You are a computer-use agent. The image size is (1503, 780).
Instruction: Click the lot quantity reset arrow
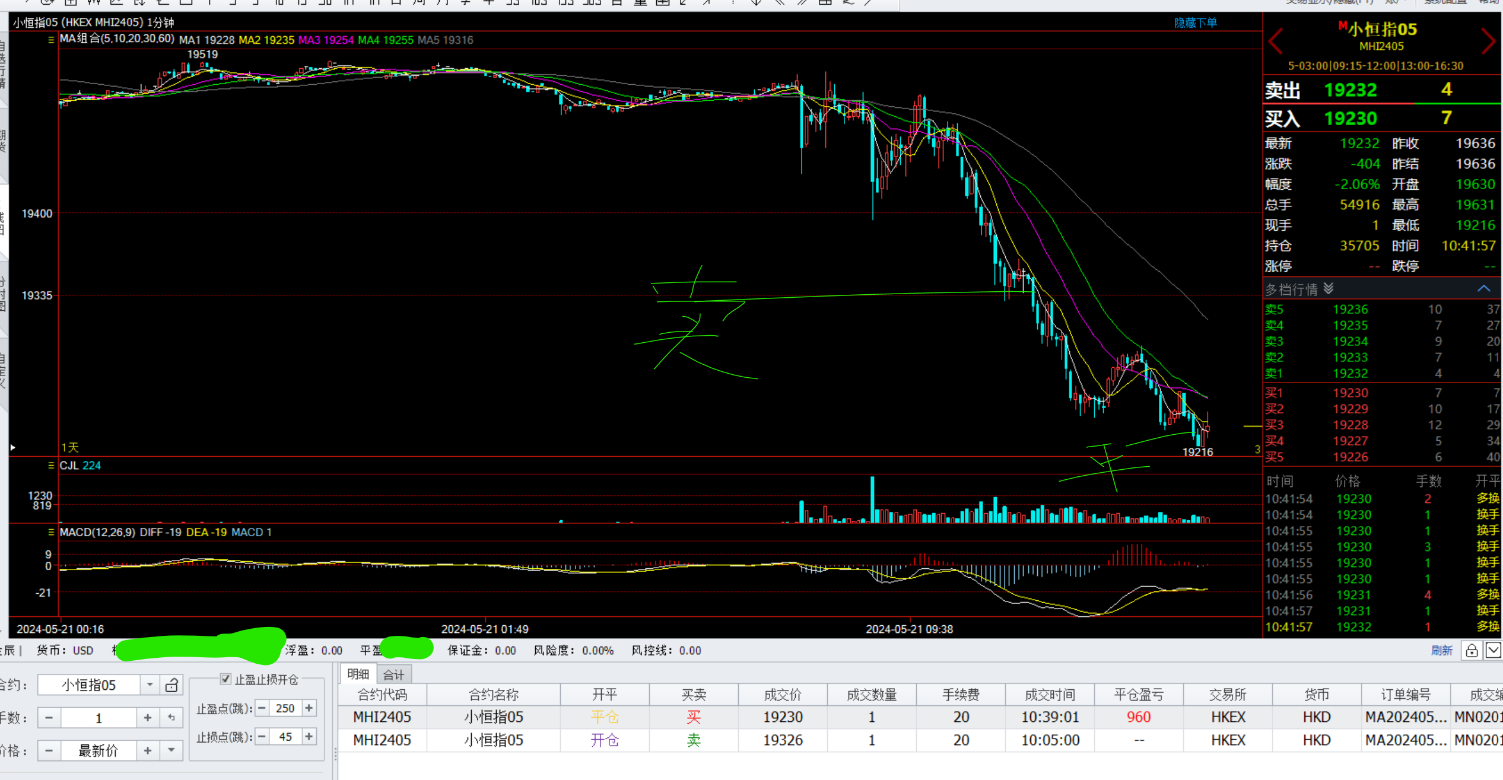coord(171,718)
